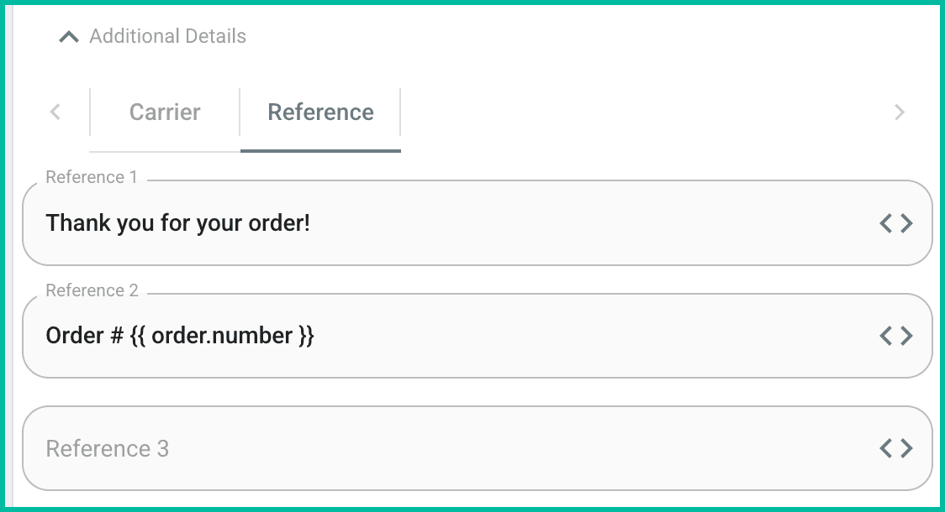Open variable insertion for the Order # field
945x512 pixels.
click(x=895, y=335)
